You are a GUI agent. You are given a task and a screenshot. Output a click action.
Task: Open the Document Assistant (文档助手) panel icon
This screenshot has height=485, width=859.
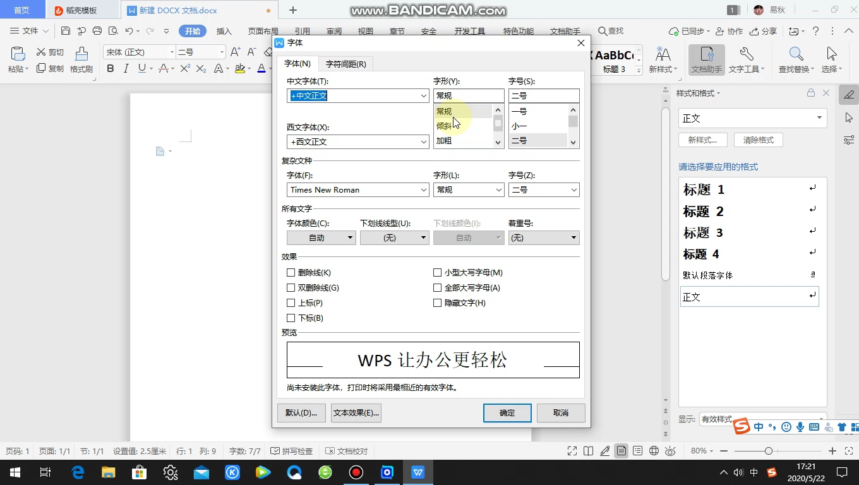tap(706, 60)
